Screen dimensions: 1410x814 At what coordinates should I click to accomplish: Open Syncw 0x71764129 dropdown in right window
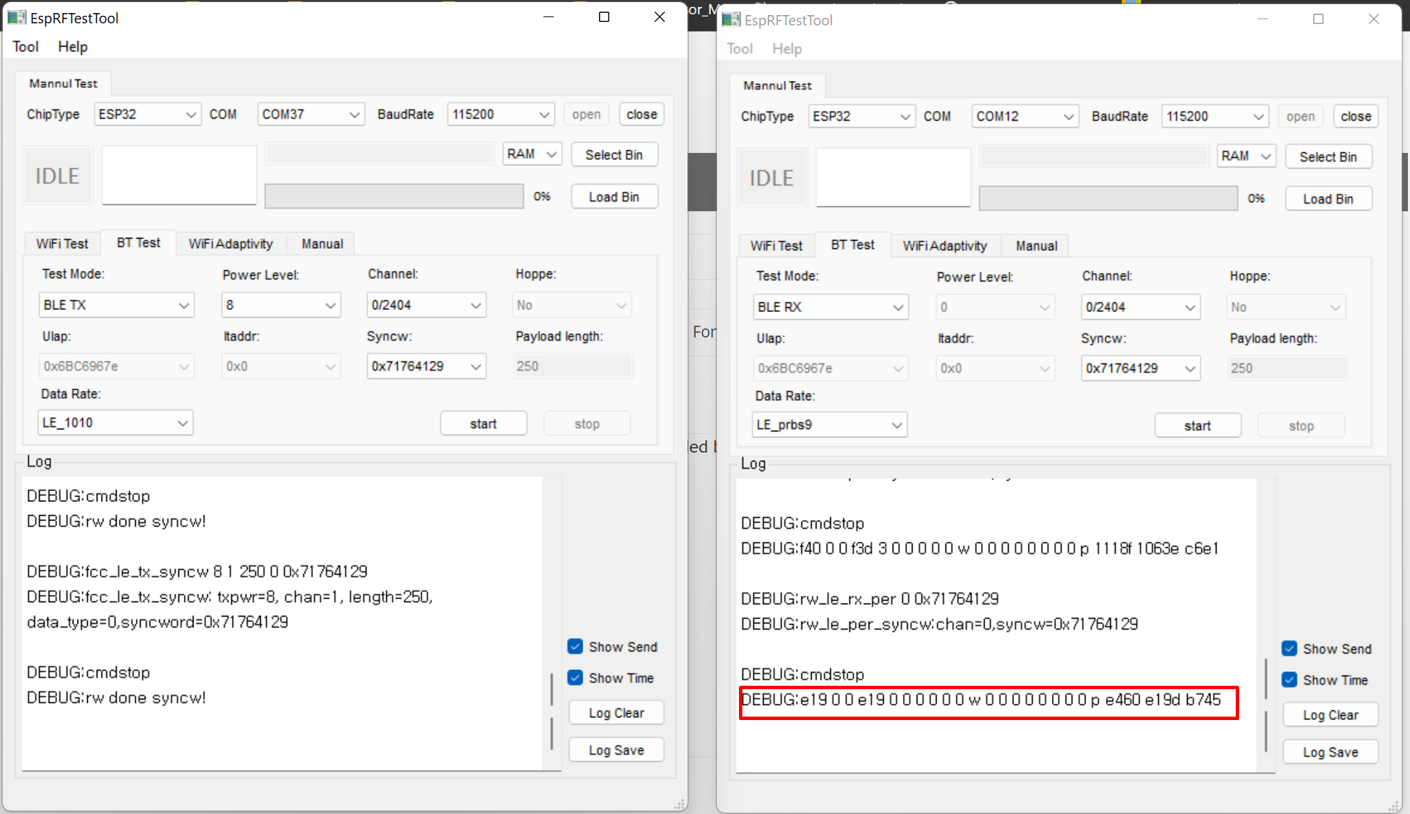point(1141,368)
